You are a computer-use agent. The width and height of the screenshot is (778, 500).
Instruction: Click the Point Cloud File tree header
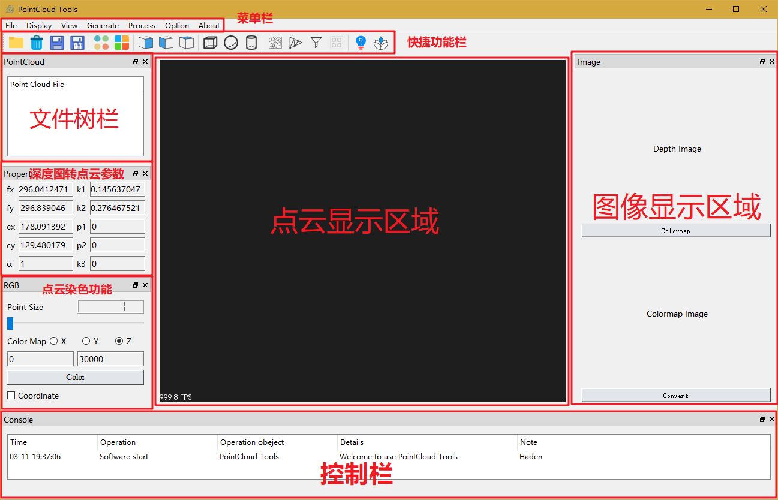[76, 85]
